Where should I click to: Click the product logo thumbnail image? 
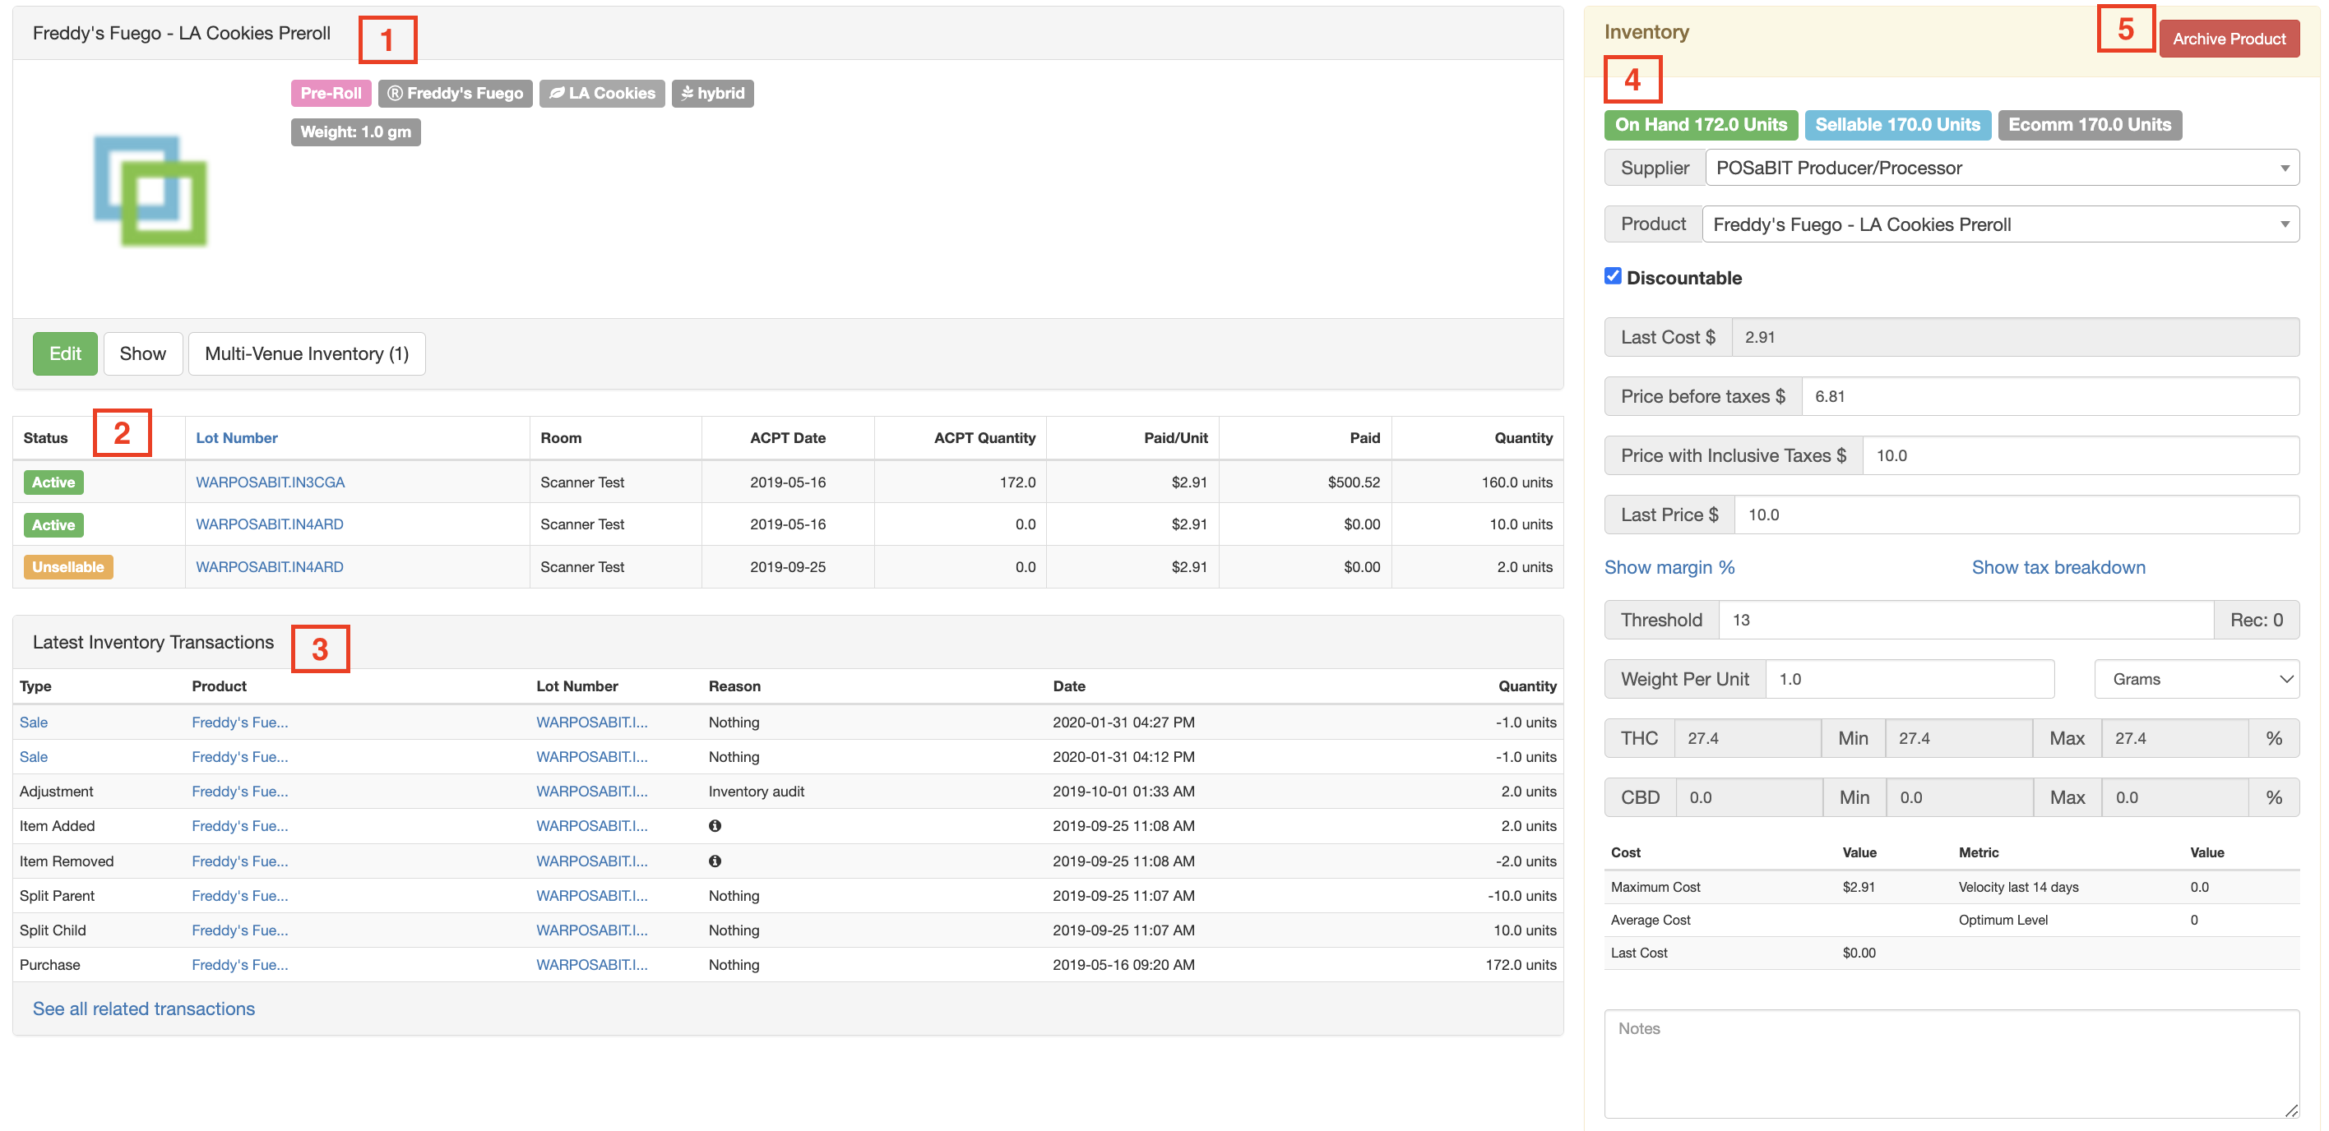click(150, 191)
